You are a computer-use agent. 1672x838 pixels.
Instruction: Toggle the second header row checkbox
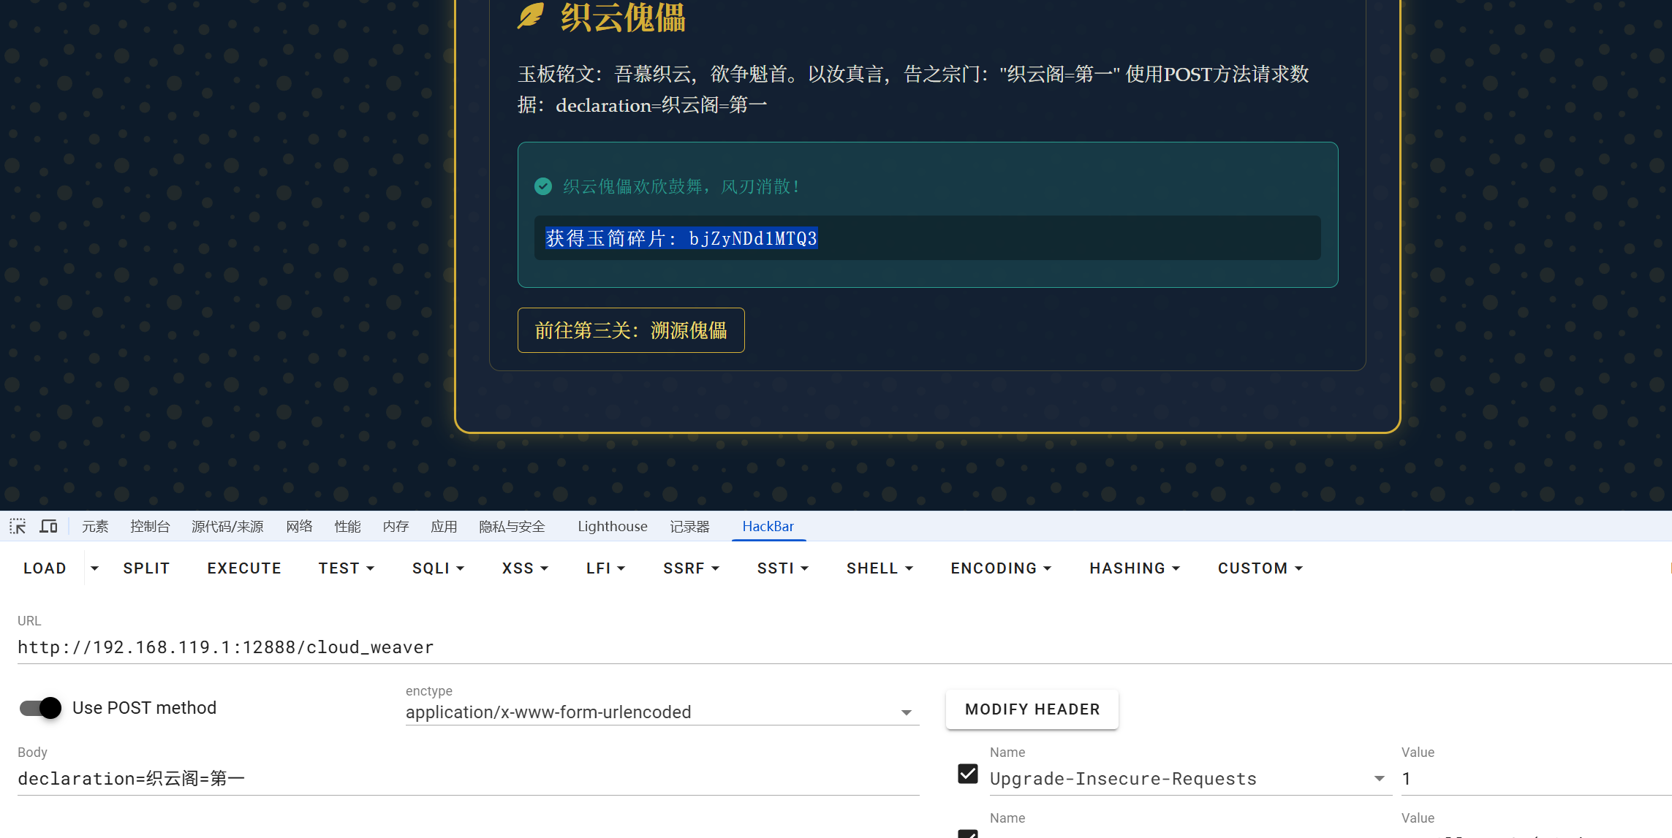[x=968, y=834]
